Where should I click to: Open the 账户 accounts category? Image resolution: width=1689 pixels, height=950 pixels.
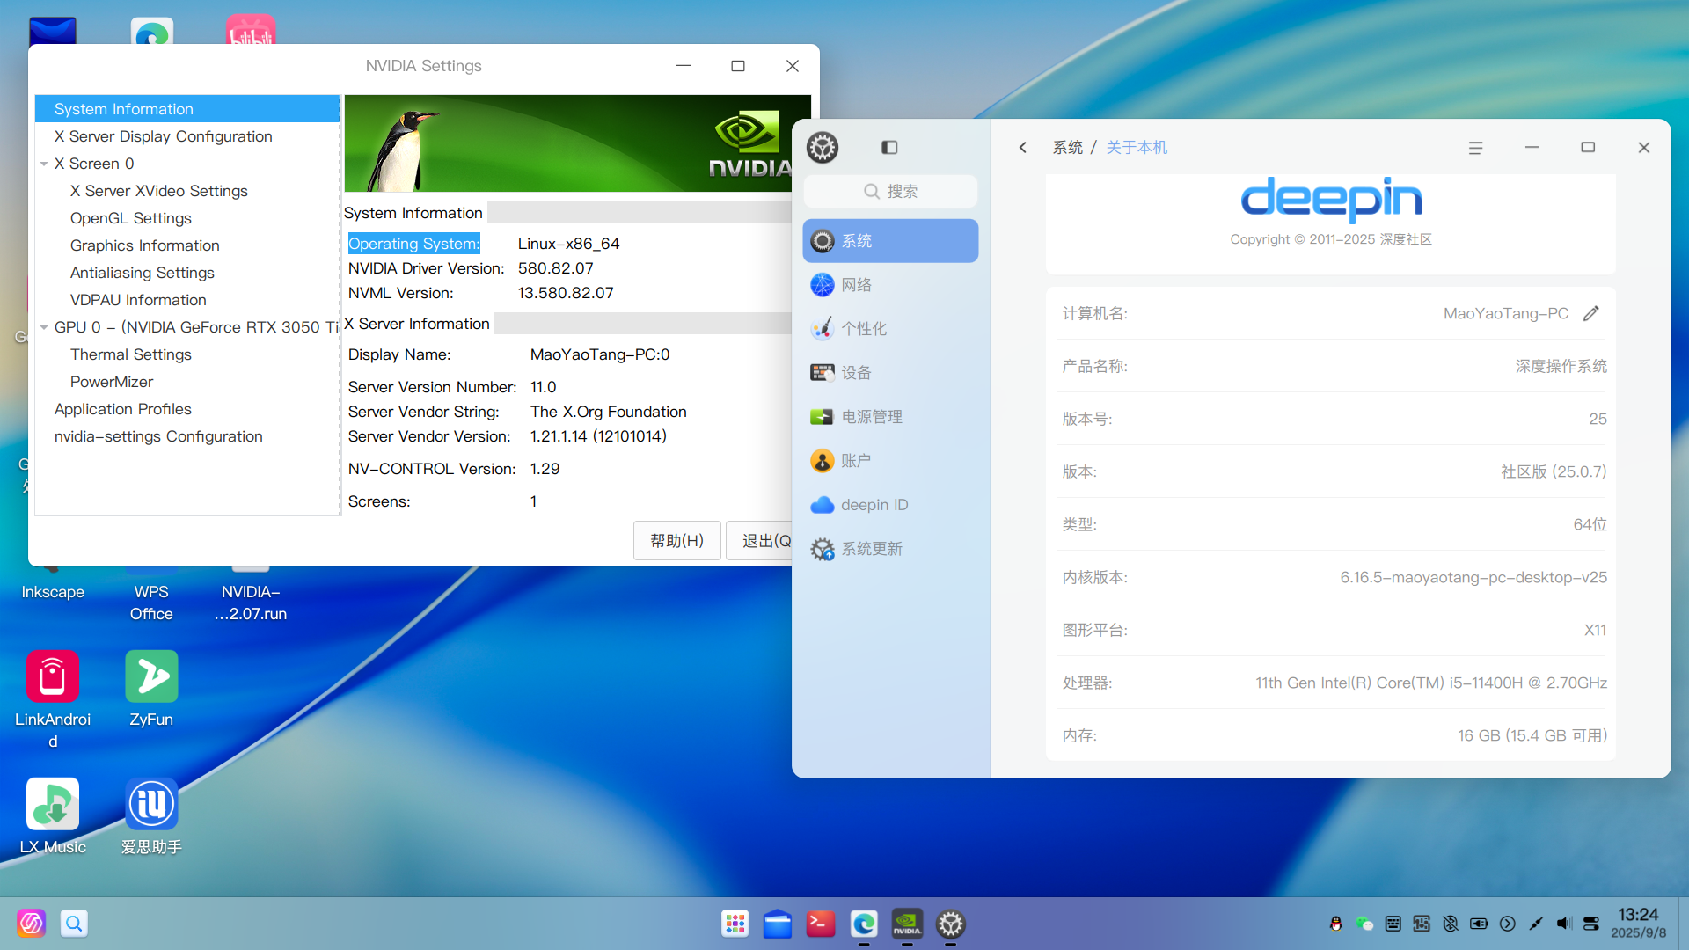(x=890, y=461)
